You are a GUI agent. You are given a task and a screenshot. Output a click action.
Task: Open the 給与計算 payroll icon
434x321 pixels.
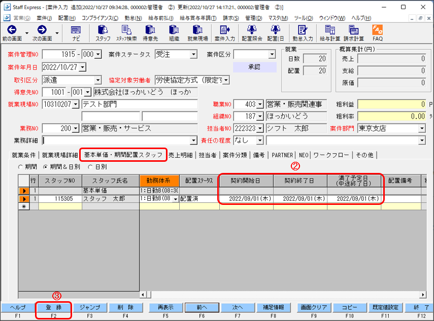(x=330, y=33)
